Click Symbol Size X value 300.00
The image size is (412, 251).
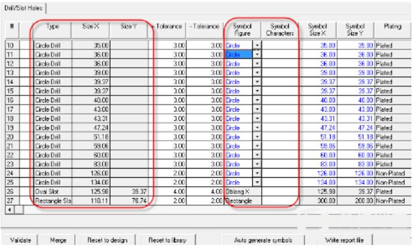click(x=318, y=201)
